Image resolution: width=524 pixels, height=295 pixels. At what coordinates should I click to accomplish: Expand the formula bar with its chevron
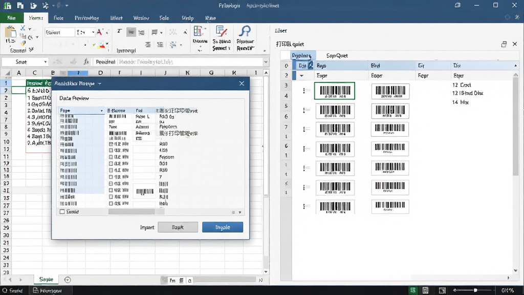266,62
